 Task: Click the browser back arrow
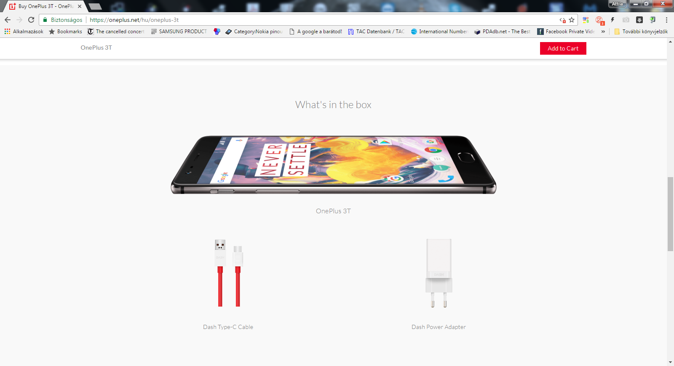pos(8,20)
